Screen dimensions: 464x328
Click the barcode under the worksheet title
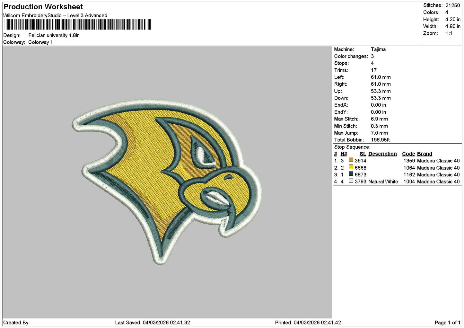(77, 25)
